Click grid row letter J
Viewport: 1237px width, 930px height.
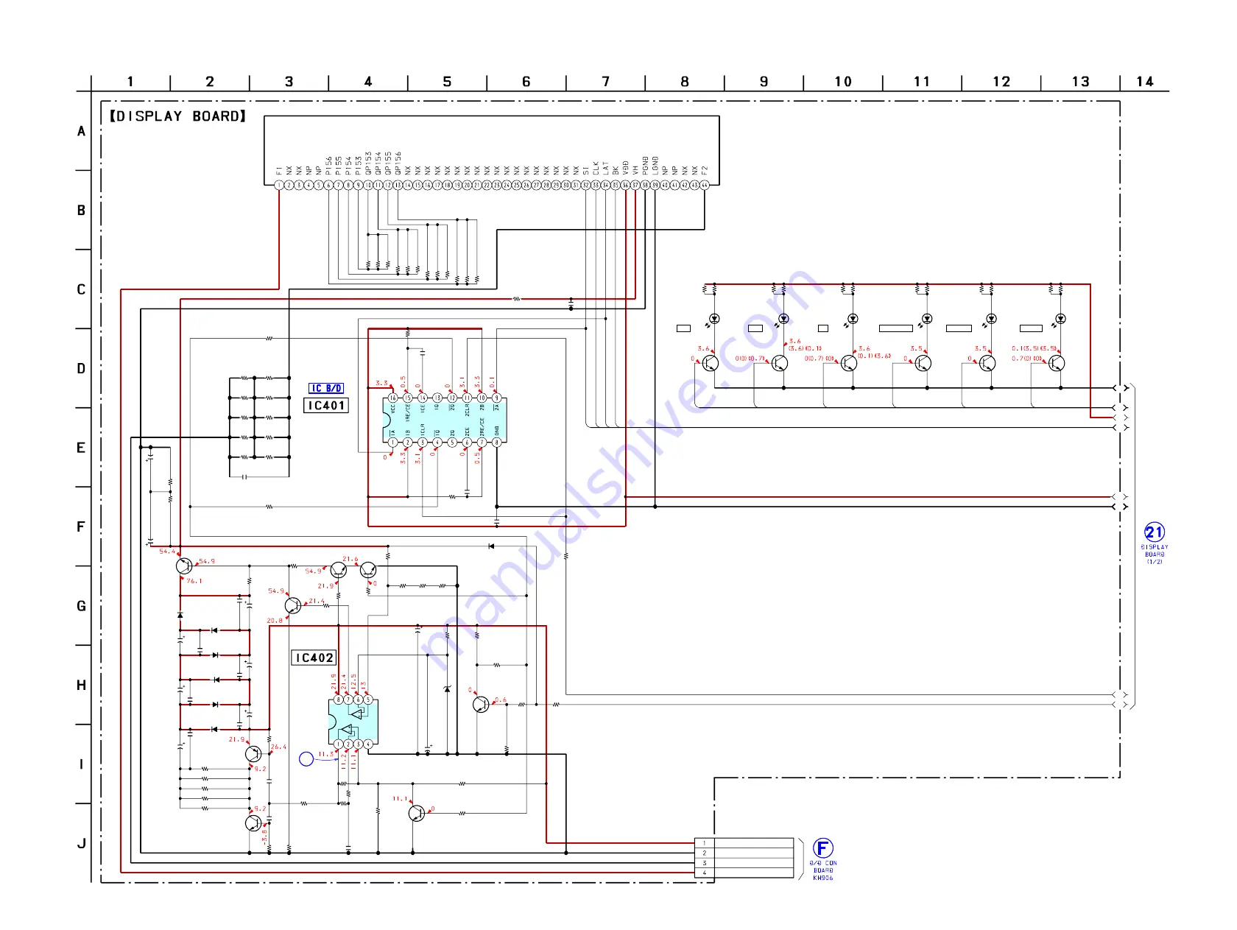81,844
